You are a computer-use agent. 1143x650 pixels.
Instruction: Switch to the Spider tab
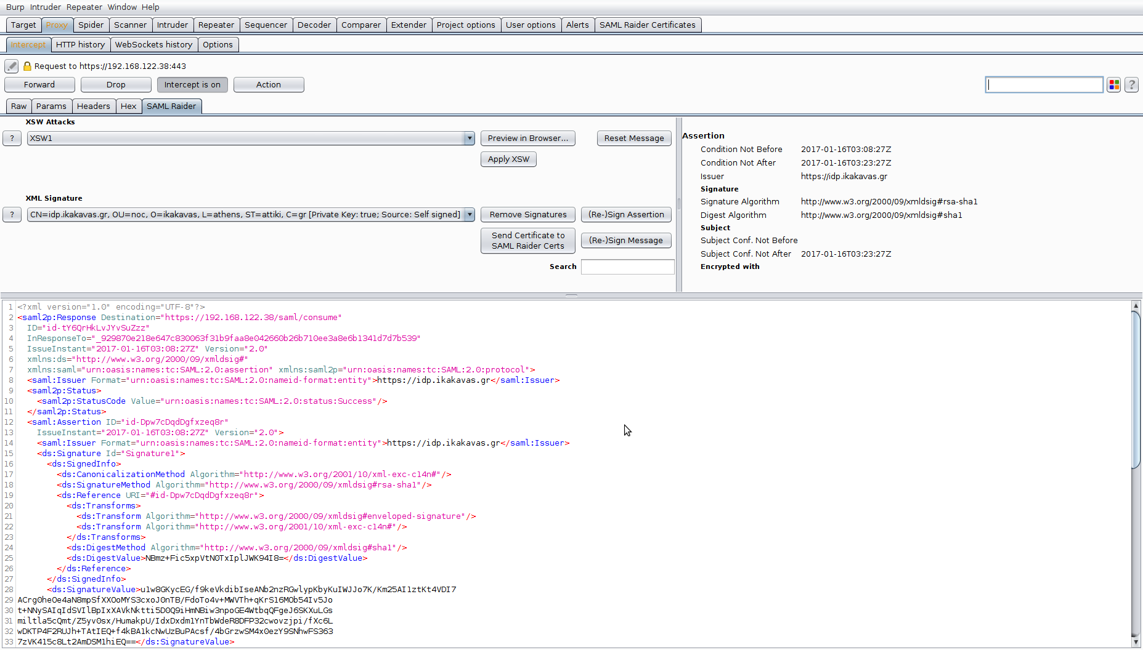click(x=91, y=25)
